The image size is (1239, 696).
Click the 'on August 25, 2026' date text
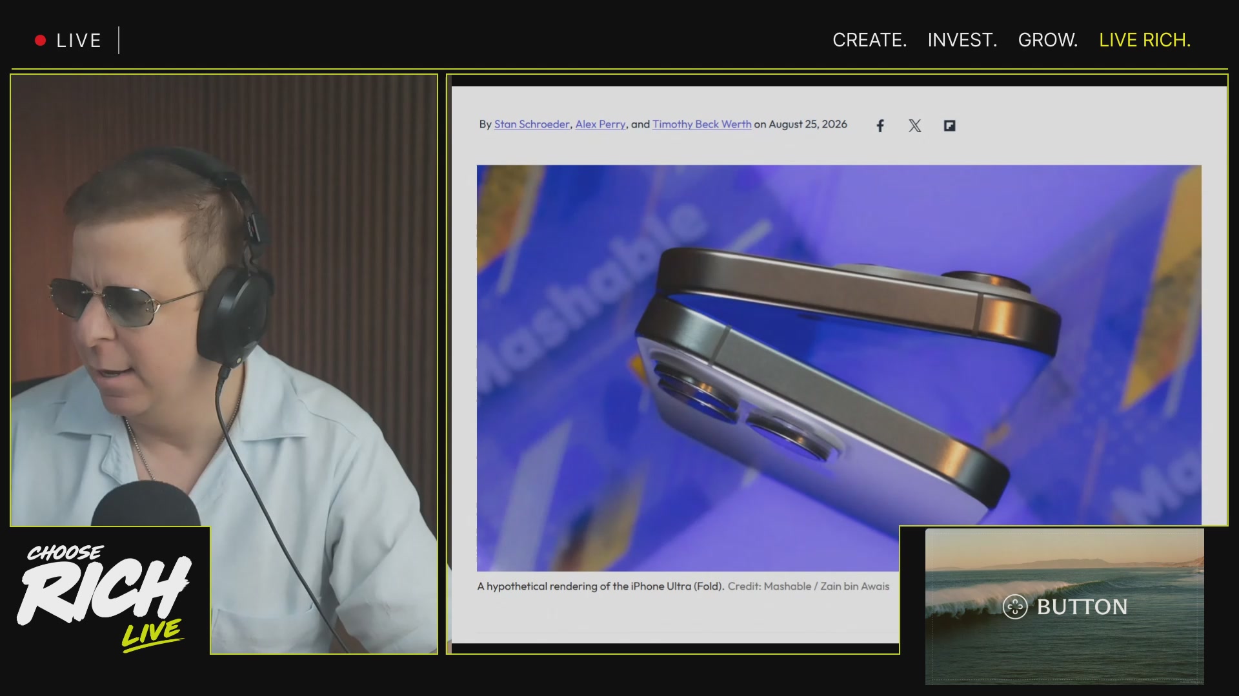pyautogui.click(x=801, y=124)
